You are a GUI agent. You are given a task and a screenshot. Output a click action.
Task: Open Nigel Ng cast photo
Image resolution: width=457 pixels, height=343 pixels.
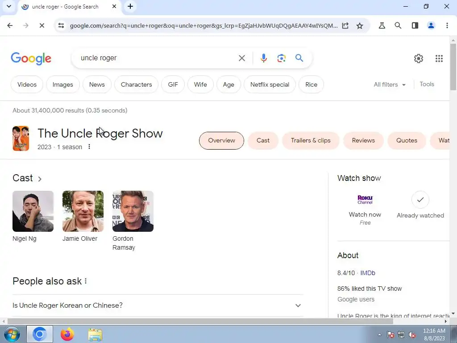click(33, 211)
